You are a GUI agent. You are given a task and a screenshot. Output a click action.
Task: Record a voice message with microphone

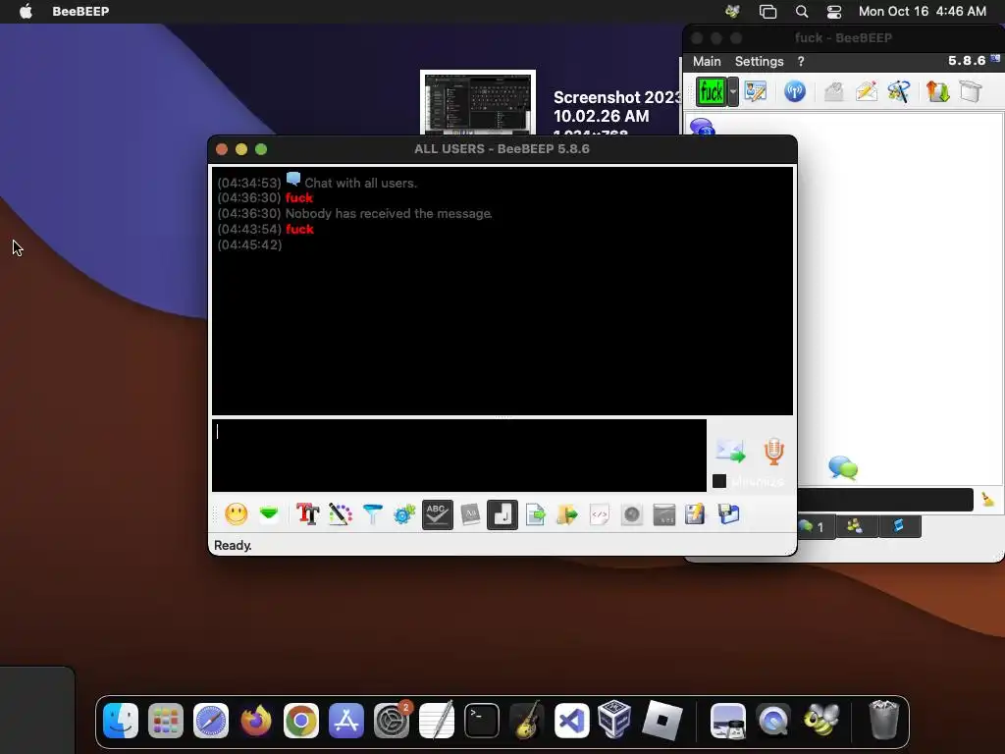click(773, 452)
